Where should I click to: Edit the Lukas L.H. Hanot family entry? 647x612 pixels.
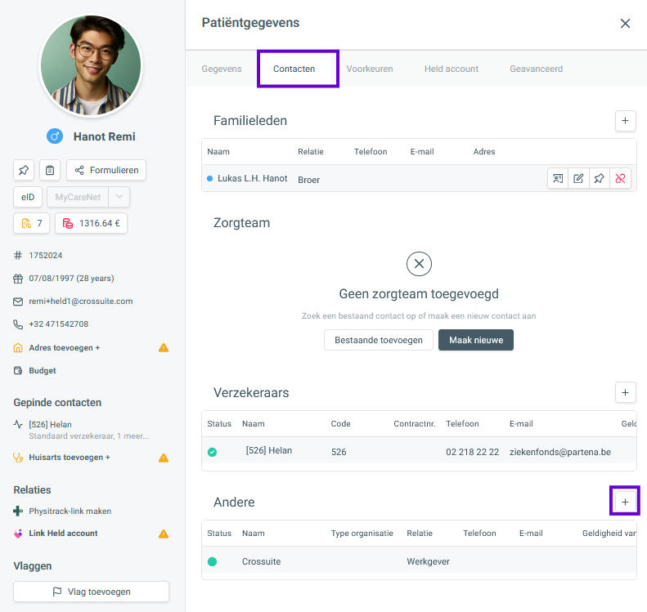click(578, 179)
